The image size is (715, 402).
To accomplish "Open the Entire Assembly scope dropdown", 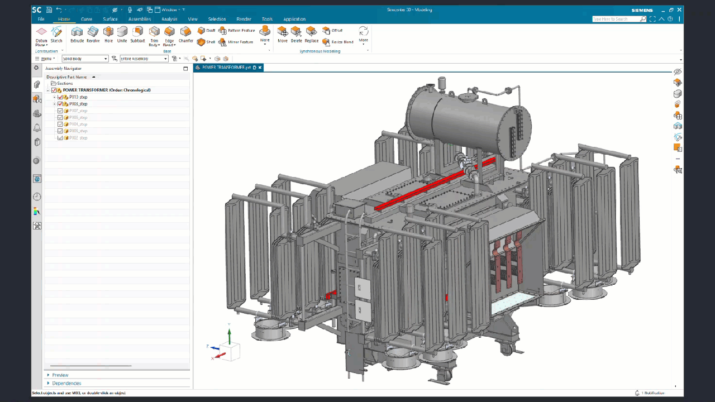I will pos(144,59).
